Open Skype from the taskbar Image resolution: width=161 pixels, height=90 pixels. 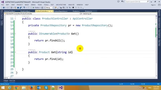[46, 88]
